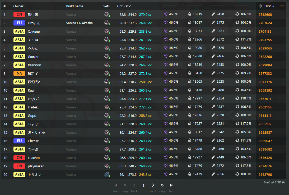This screenshot has height=195, width=289.
Task: Click the Sets column header
Action: [106, 6]
